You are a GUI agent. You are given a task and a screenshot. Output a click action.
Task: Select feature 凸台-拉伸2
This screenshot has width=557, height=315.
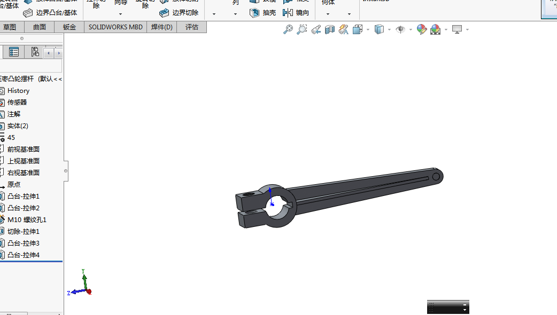[24, 208]
